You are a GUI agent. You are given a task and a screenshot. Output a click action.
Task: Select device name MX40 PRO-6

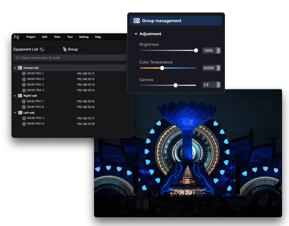point(36,124)
